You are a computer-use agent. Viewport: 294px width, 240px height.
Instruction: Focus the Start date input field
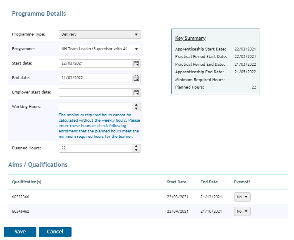(96, 64)
